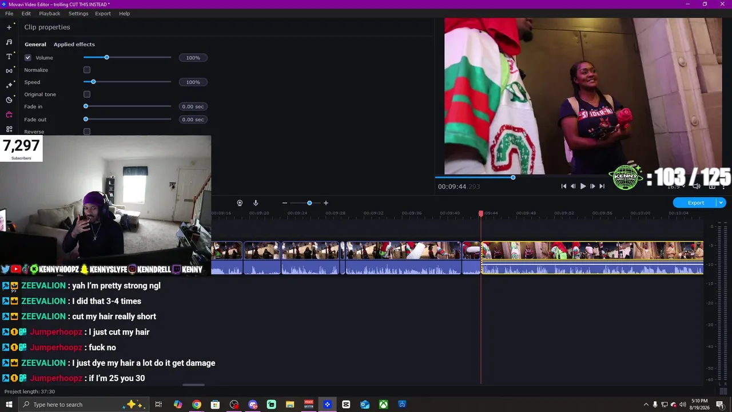Uncheck the Volume checkbox
Screen dimensions: 732x412
click(27, 58)
